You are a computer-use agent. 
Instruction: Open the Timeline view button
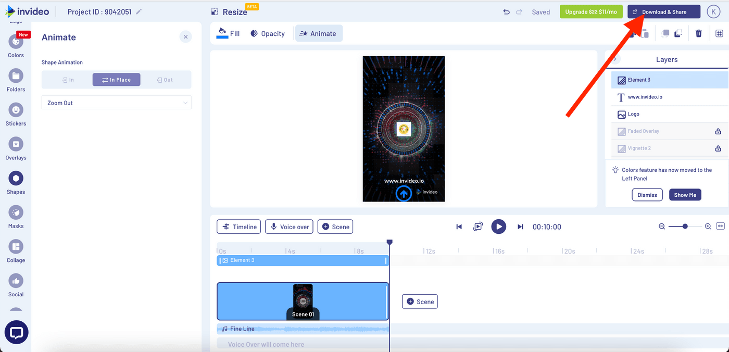(239, 227)
